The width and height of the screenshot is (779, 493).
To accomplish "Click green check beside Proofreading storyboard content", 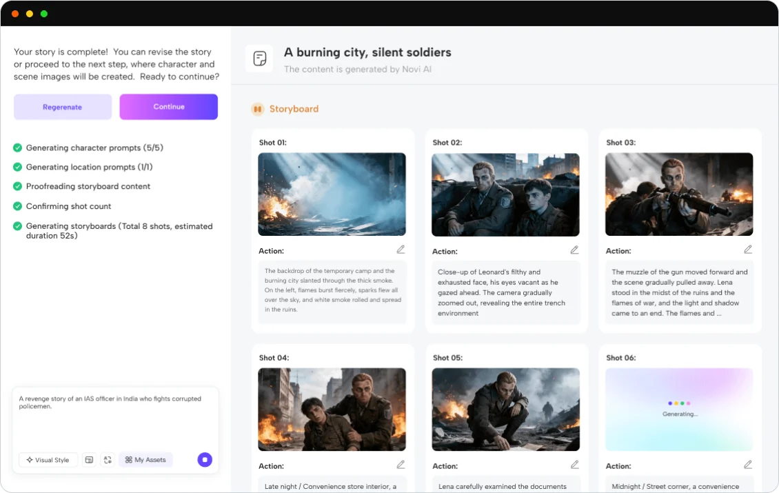I will coord(17,186).
